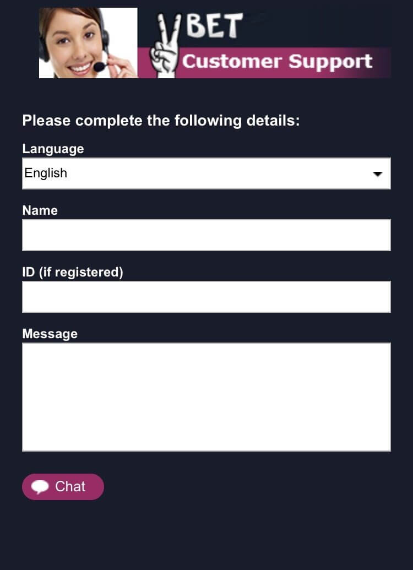This screenshot has width=413, height=570.
Task: Click the Language field label
Action: pos(53,149)
